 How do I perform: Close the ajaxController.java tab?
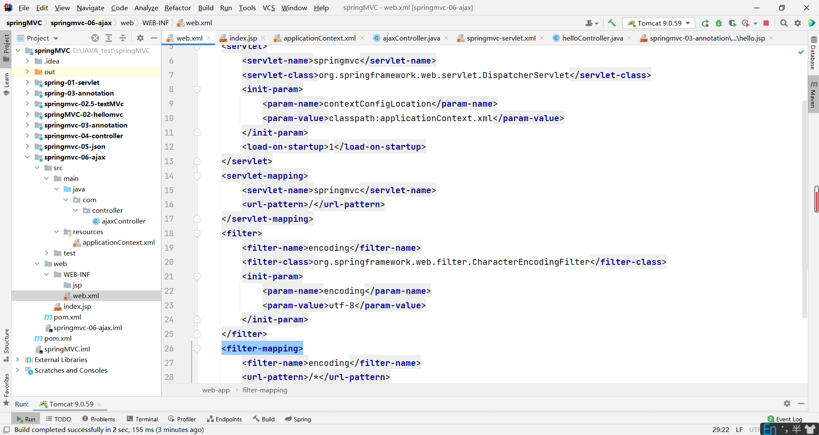(x=446, y=38)
